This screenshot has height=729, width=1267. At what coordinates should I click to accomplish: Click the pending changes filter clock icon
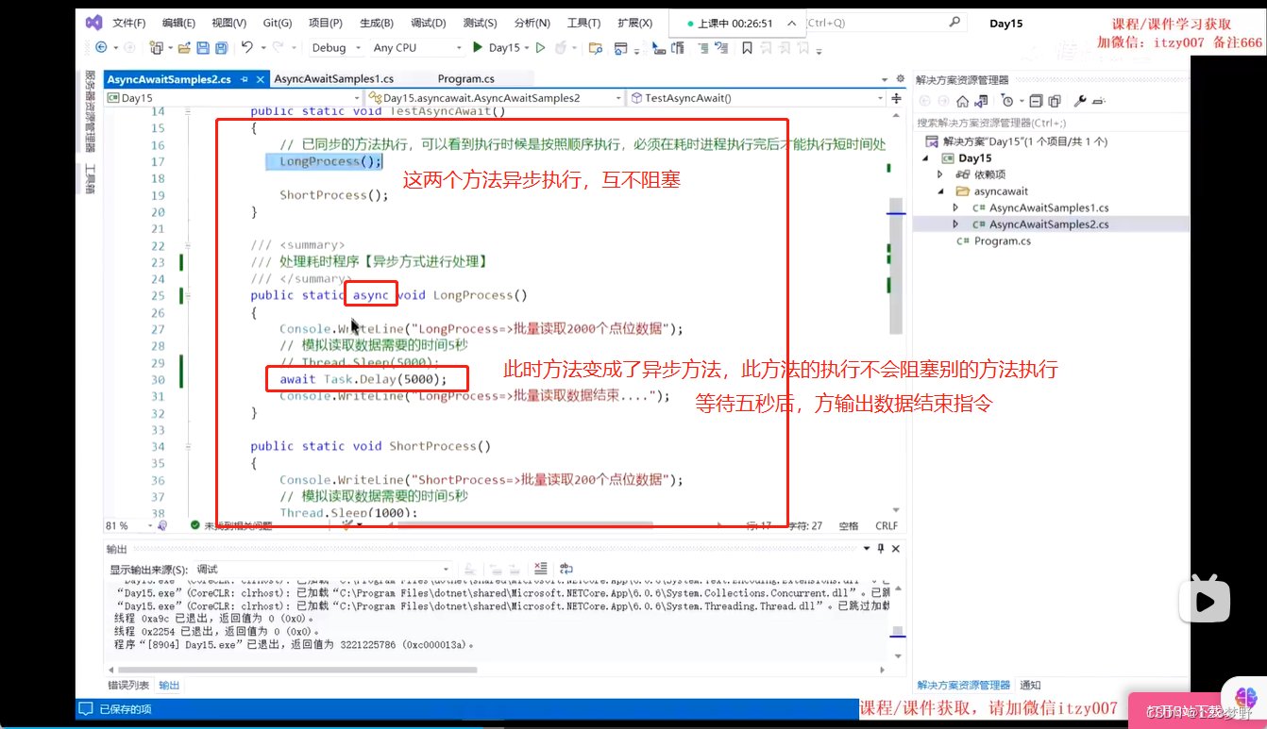pyautogui.click(x=1007, y=101)
